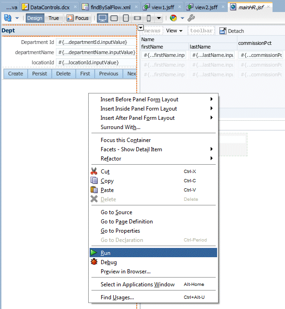The width and height of the screenshot is (285, 309).
Task: Select the mainHR.jsf tab
Action: (x=251, y=7)
